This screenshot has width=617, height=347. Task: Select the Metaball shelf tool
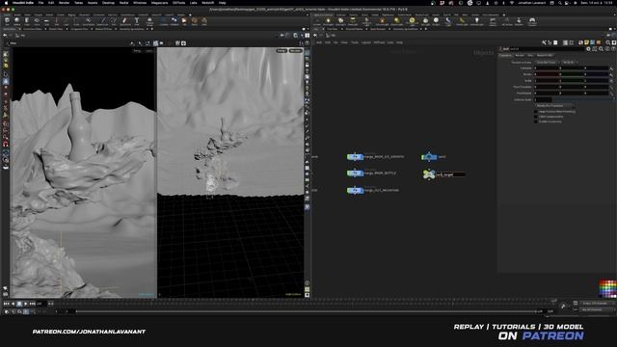pyautogui.click(x=174, y=21)
